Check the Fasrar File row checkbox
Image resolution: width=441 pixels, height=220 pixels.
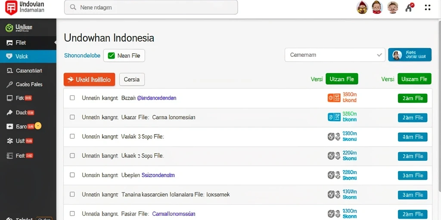click(72, 214)
